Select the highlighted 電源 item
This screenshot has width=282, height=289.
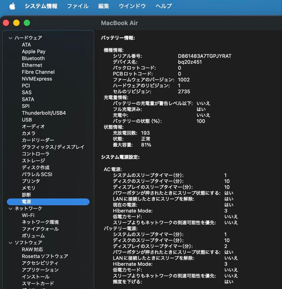coord(27,202)
